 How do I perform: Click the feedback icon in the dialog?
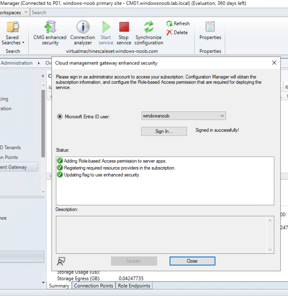point(61,261)
